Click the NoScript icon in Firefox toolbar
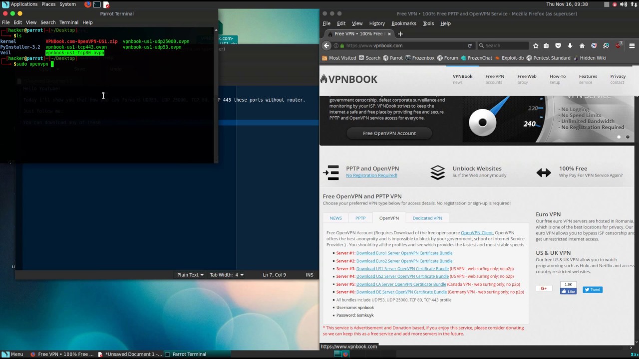This screenshot has height=359, width=639. pos(594,45)
